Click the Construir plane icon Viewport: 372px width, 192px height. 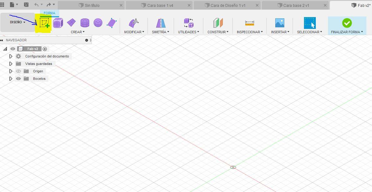click(218, 23)
